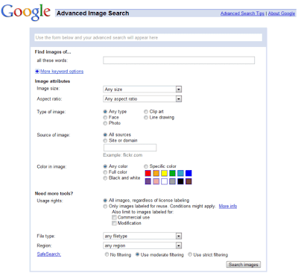Image resolution: width=298 pixels, height=273 pixels.
Task: Pick the yellow color swatch
Action: 164,173
